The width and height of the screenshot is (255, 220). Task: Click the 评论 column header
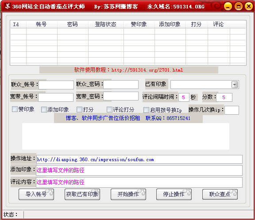tap(219, 24)
